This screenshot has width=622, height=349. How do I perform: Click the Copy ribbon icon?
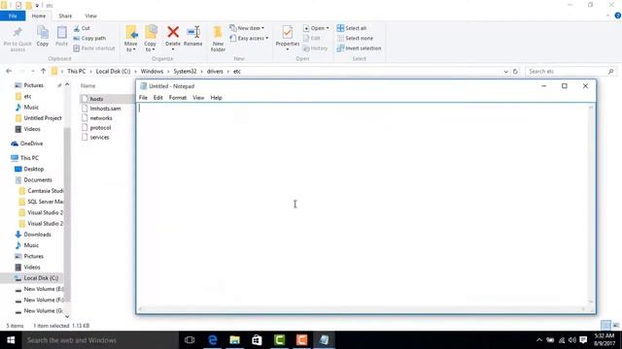(43, 32)
